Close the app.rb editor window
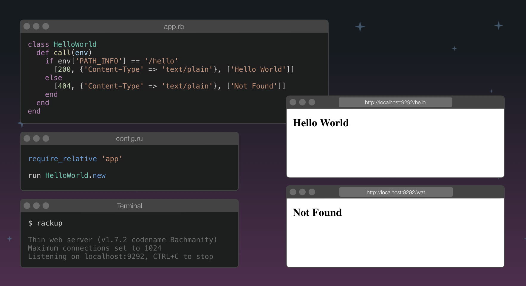 (x=27, y=26)
